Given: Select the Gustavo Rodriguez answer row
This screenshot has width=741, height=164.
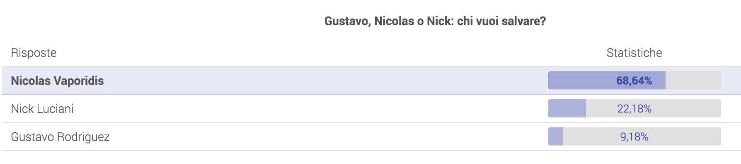Looking at the screenshot, I should 371,136.
